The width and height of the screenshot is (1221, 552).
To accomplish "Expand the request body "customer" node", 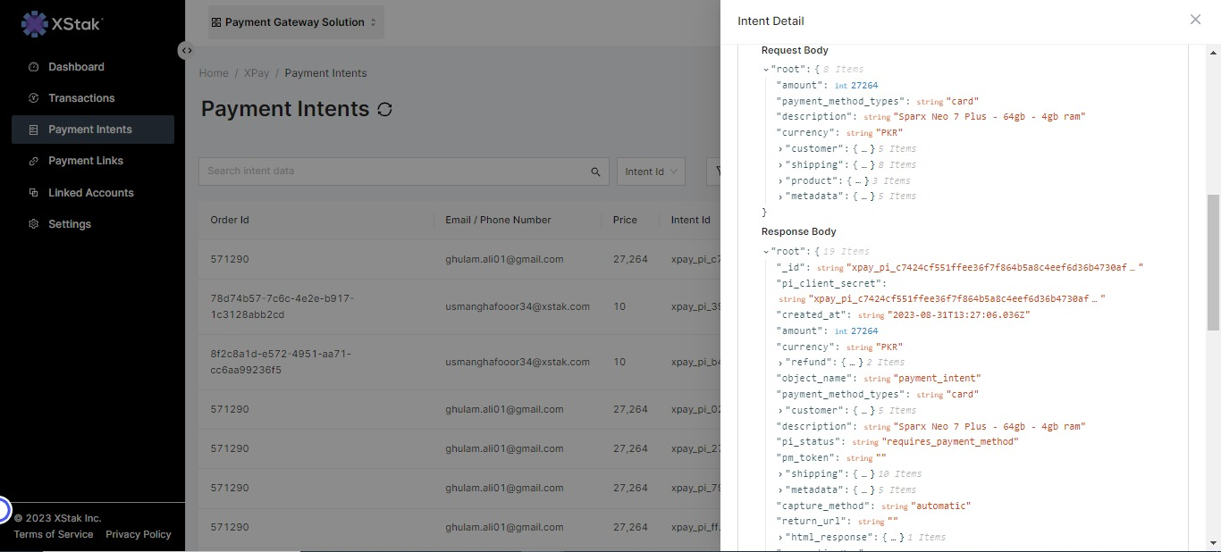I will coord(780,149).
